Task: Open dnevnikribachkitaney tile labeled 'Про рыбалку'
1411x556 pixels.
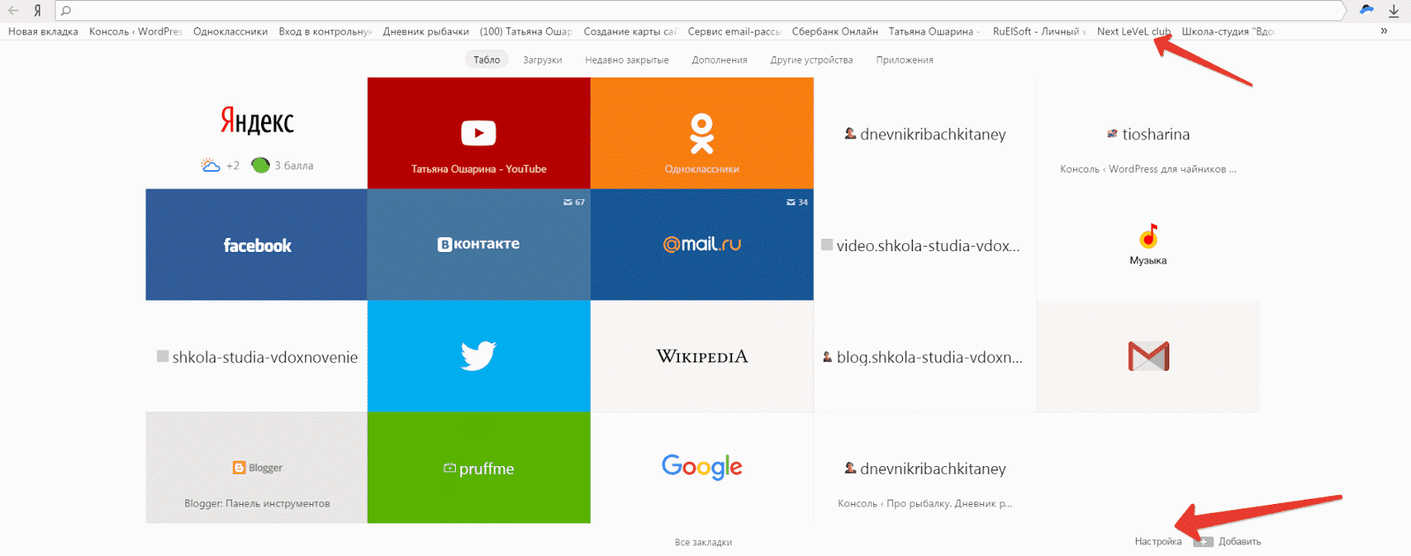Action: pos(925,468)
